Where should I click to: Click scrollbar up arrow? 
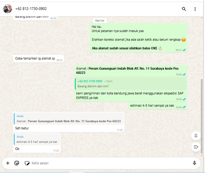(202, 18)
